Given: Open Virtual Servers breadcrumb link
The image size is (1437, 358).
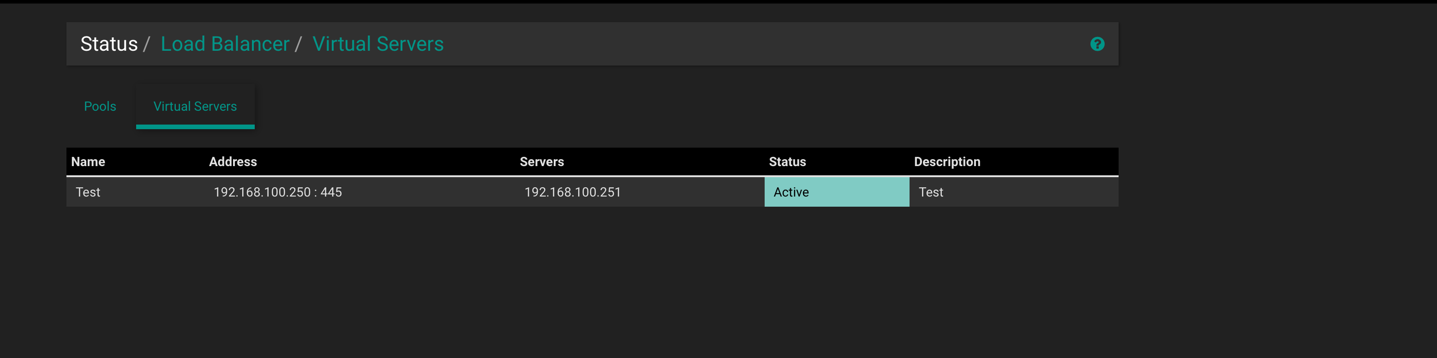Looking at the screenshot, I should tap(377, 44).
